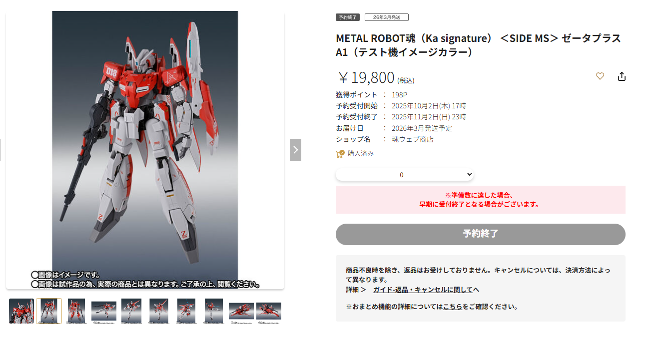Click the share icon beside the price
Screen dimensions: 659x337
622,76
